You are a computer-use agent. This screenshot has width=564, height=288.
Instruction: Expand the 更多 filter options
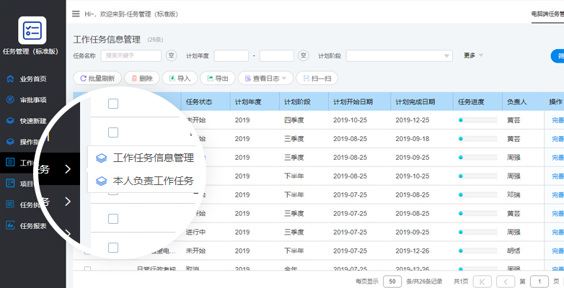[x=473, y=55]
